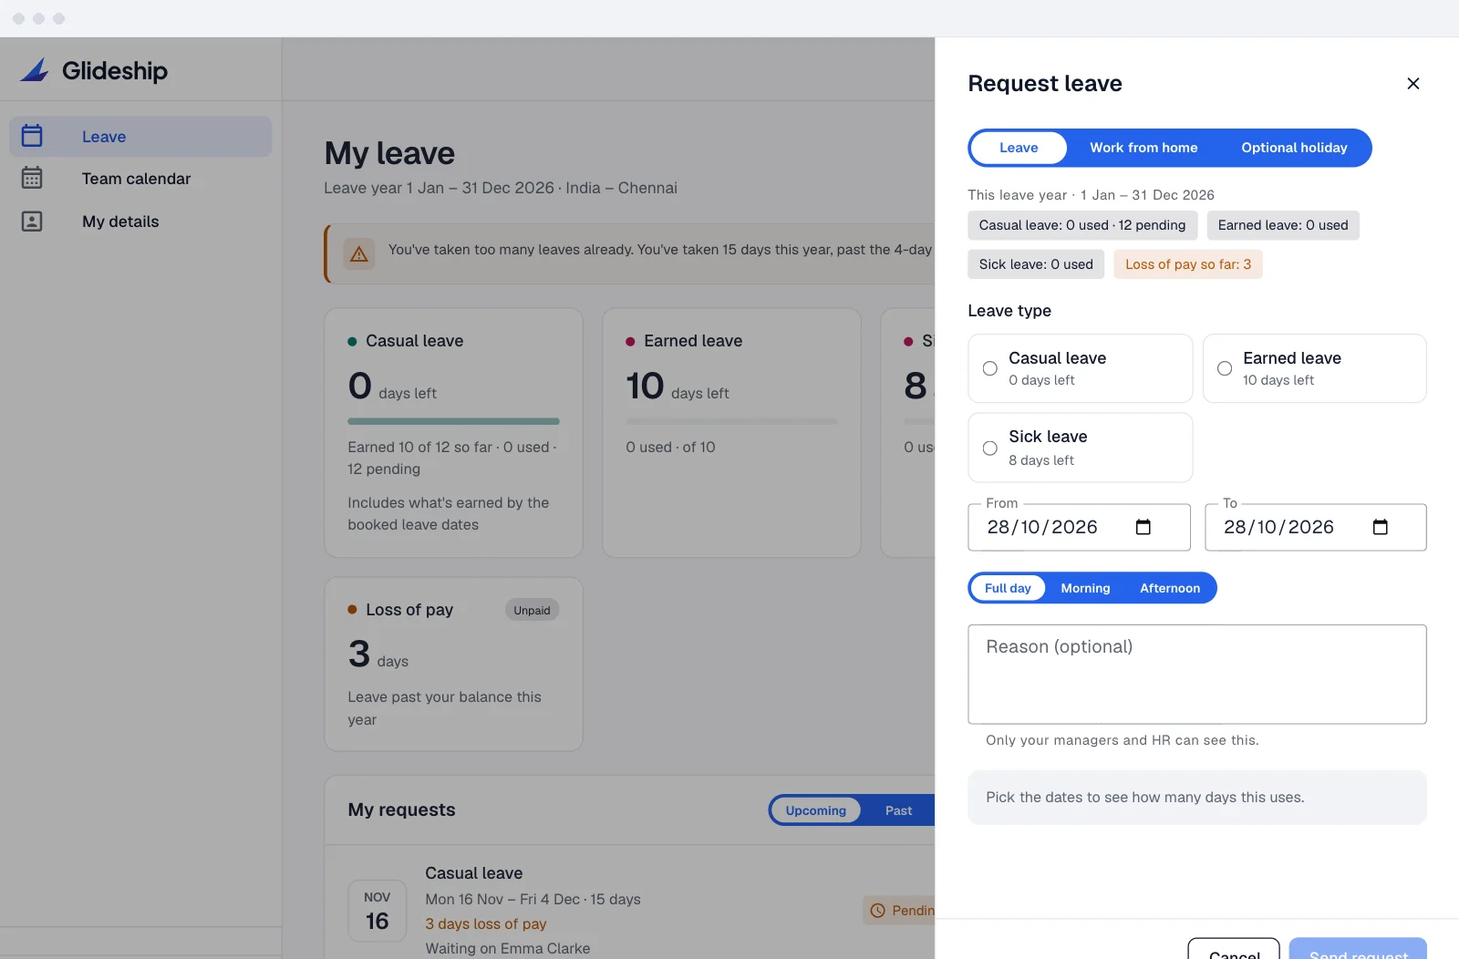Click the warning triangle icon in alert banner
The height and width of the screenshot is (959, 1459).
click(x=359, y=253)
